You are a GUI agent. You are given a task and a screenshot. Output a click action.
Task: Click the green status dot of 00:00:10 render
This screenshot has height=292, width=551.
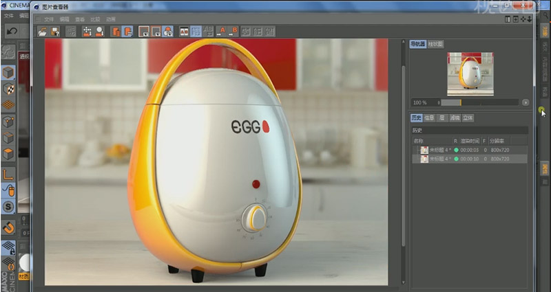tap(456, 159)
